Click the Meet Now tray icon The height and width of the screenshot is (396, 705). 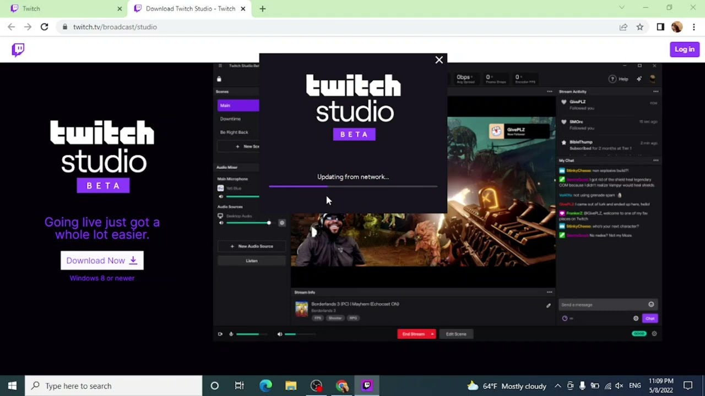[x=571, y=386]
